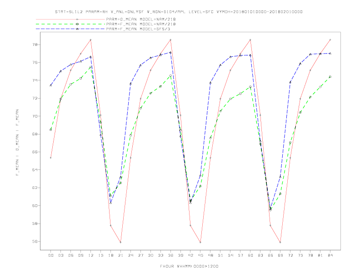Screen dimensions: 360x278
Task: Select legend entry PARM=O_MEAN MODEL=NAM/218
Action: pyautogui.click(x=141, y=19)
